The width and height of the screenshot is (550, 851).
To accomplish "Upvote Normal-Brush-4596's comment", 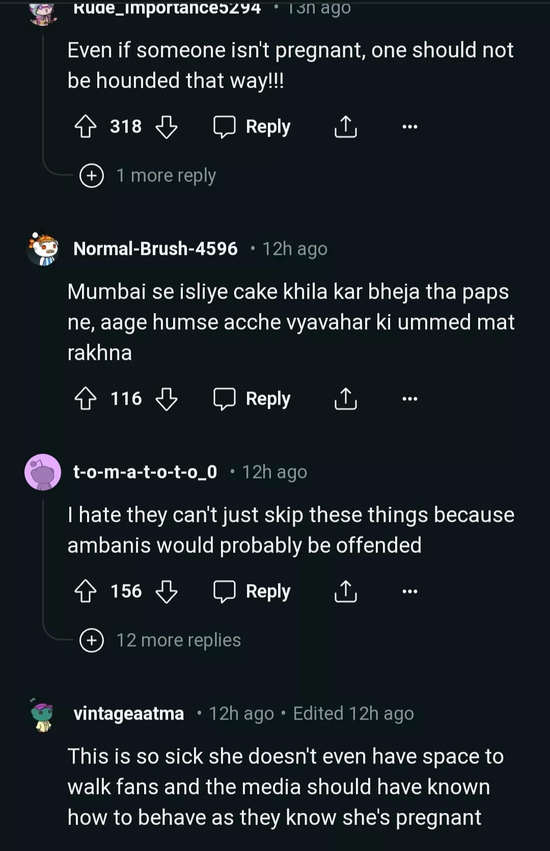I will [86, 398].
